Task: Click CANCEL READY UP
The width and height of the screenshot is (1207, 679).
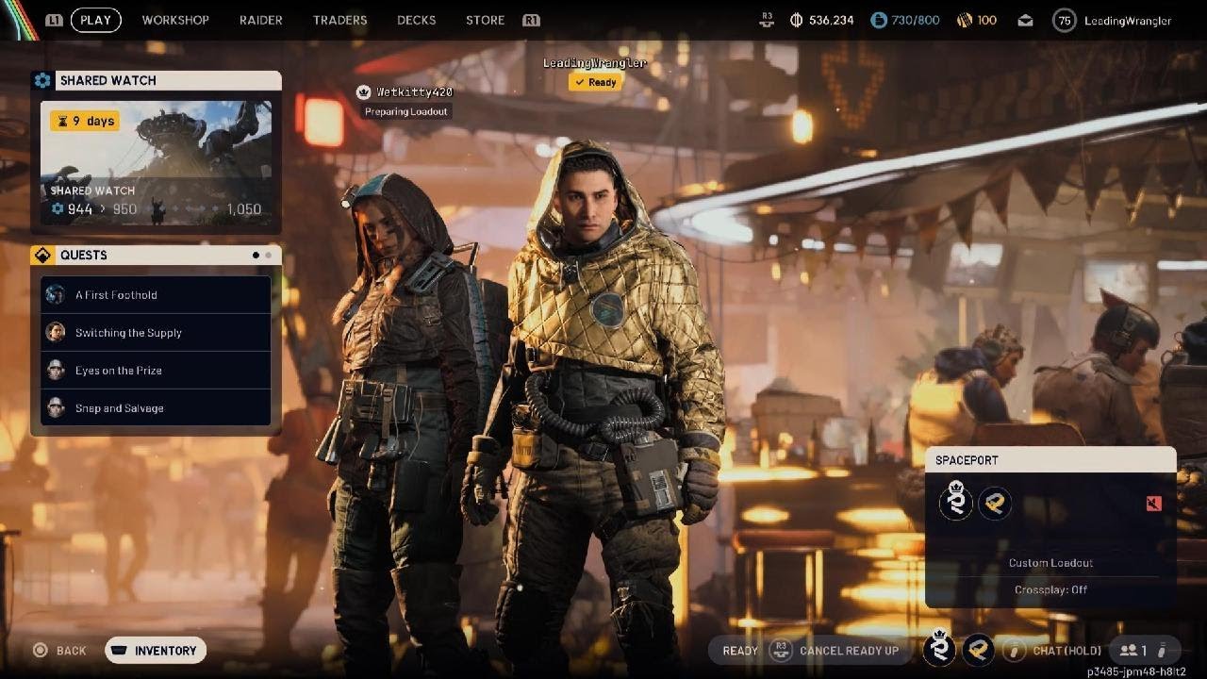Action: tap(849, 651)
